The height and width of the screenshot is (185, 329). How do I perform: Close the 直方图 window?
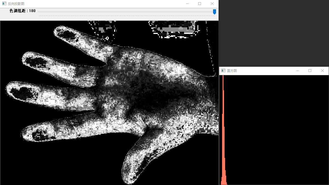pos(322,71)
